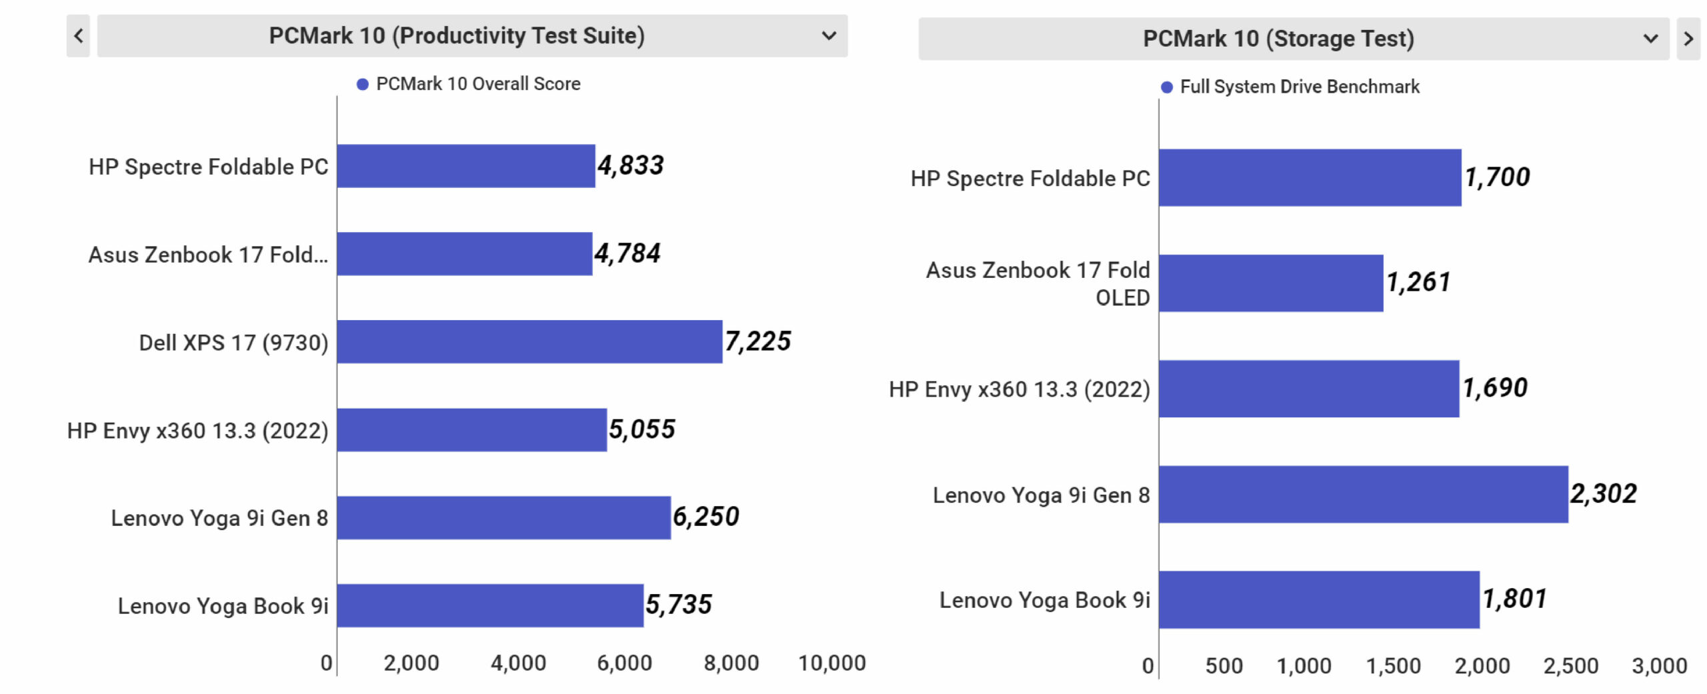Viewport: 1707px width, 694px height.
Task: Select the HP Spectre Foldable bar scoring 4,833
Action: tap(466, 166)
